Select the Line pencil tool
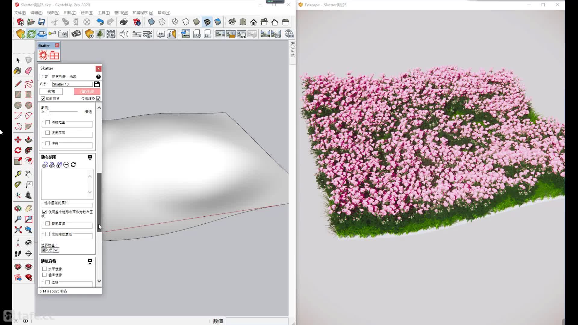 click(x=18, y=84)
